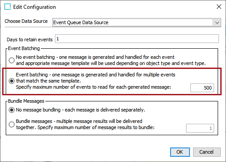Click the Edit Configuration title text

34,7
